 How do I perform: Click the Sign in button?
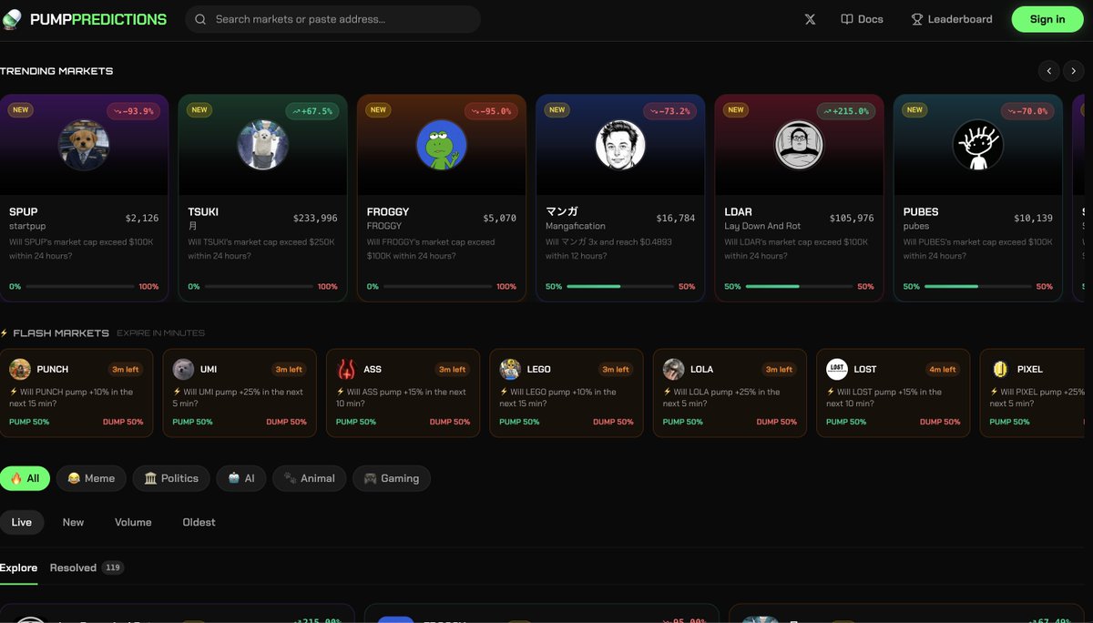pyautogui.click(x=1047, y=19)
